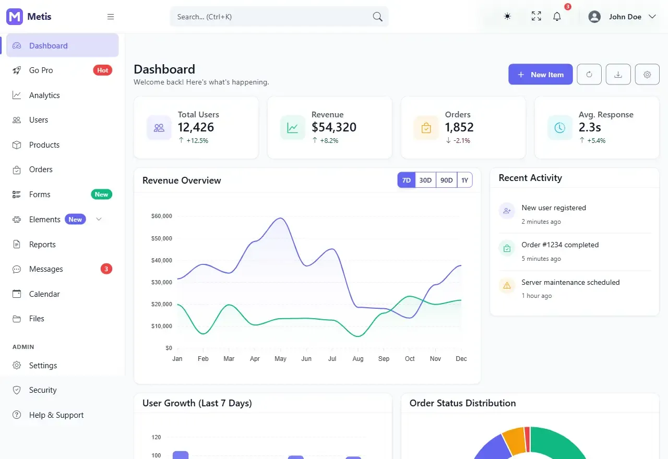Open Calendar in the sidebar
Image resolution: width=668 pixels, height=459 pixels.
63,294
